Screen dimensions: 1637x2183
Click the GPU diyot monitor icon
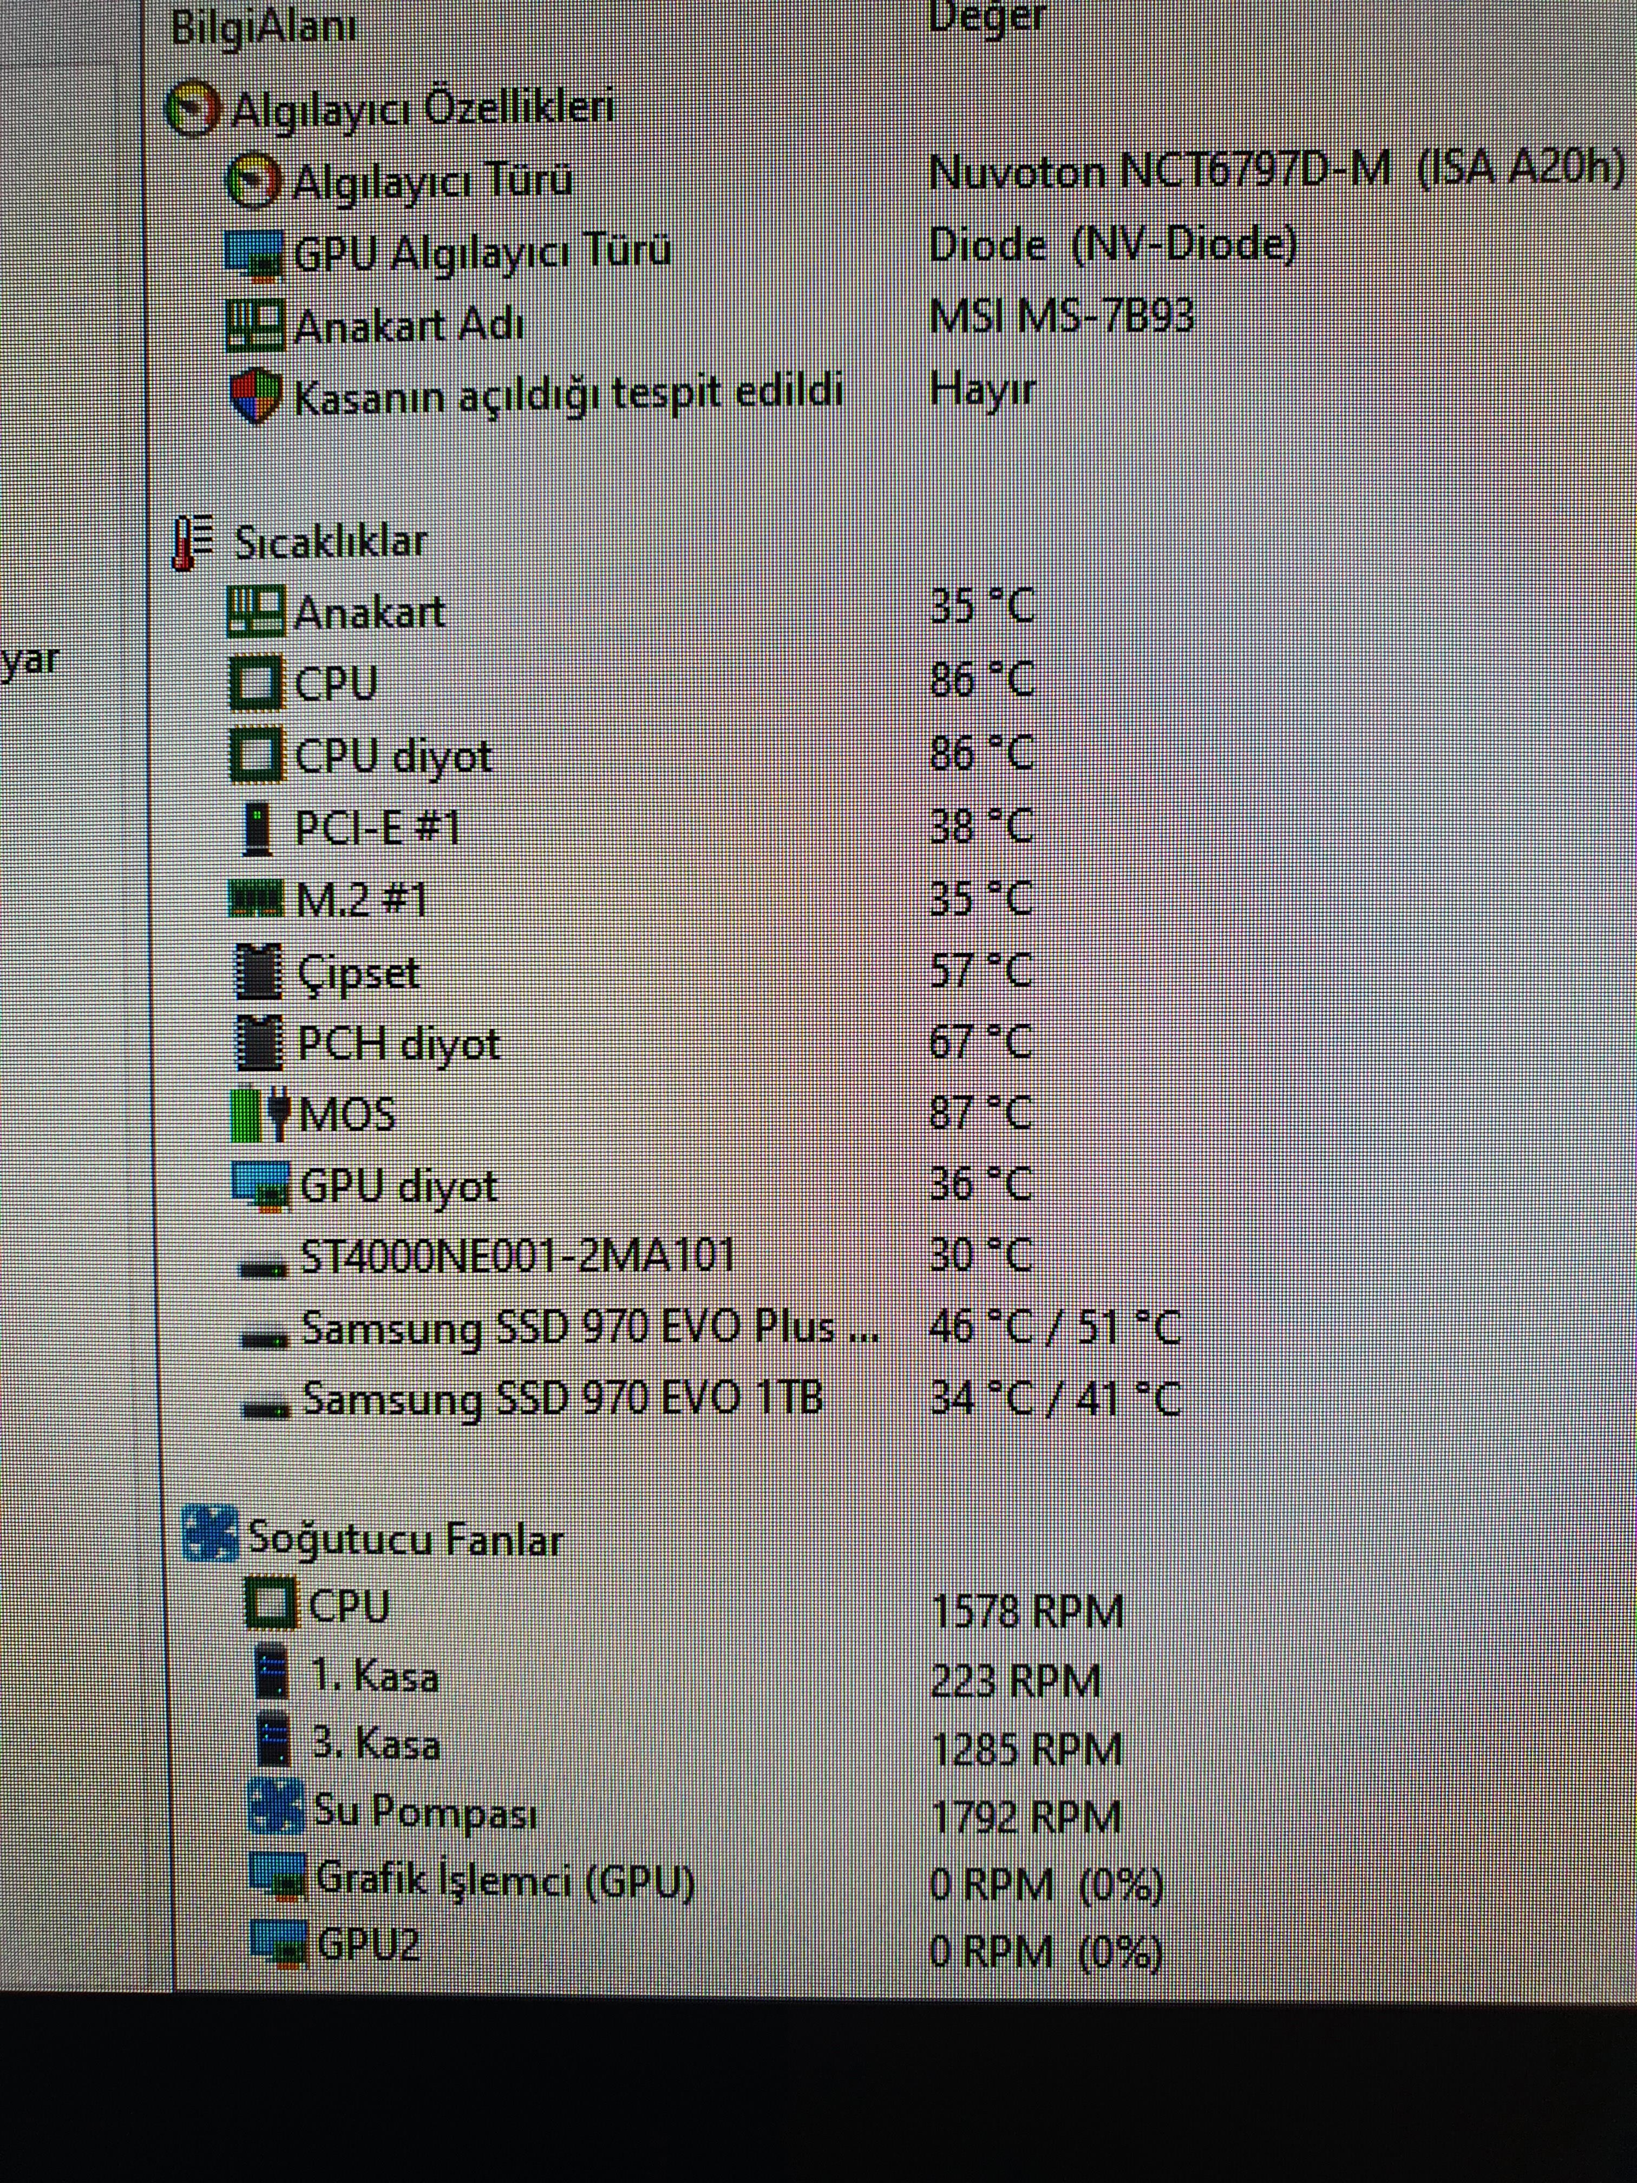(x=261, y=1187)
